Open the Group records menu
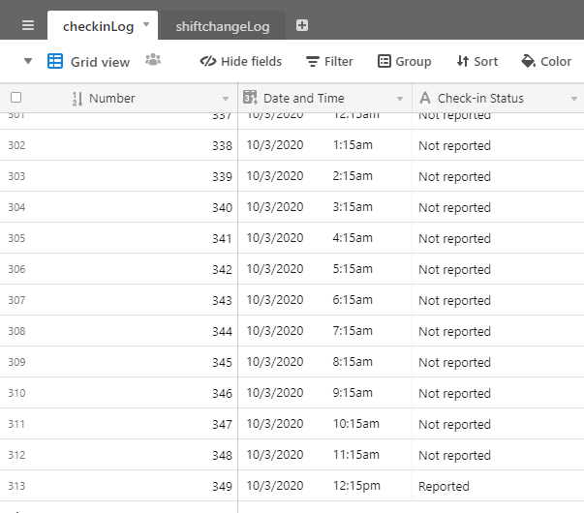The height and width of the screenshot is (513, 584). (405, 61)
